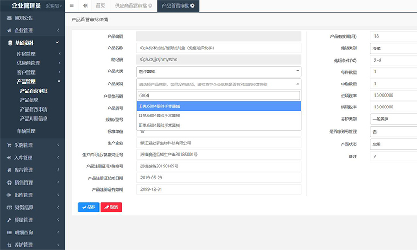The height and width of the screenshot is (250, 417).
Task: Open the 产品状态 dropdown showing 启用
Action: point(393,144)
